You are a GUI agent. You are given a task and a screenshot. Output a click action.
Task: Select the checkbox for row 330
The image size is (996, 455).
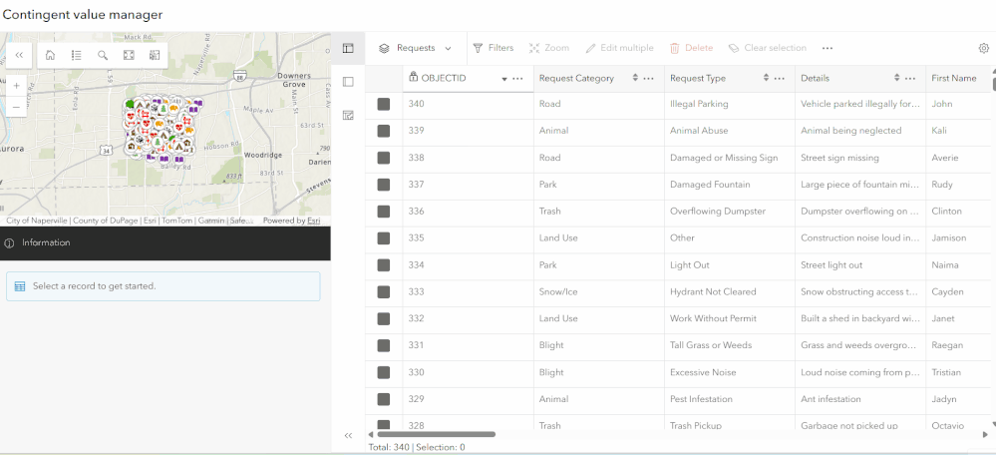coord(384,372)
